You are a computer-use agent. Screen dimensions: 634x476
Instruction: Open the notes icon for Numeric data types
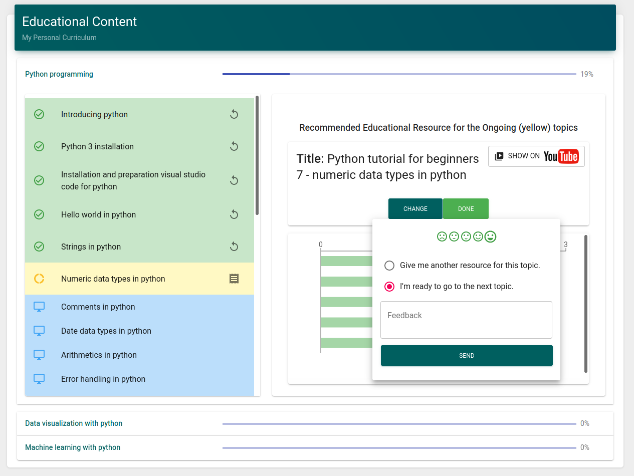click(234, 279)
